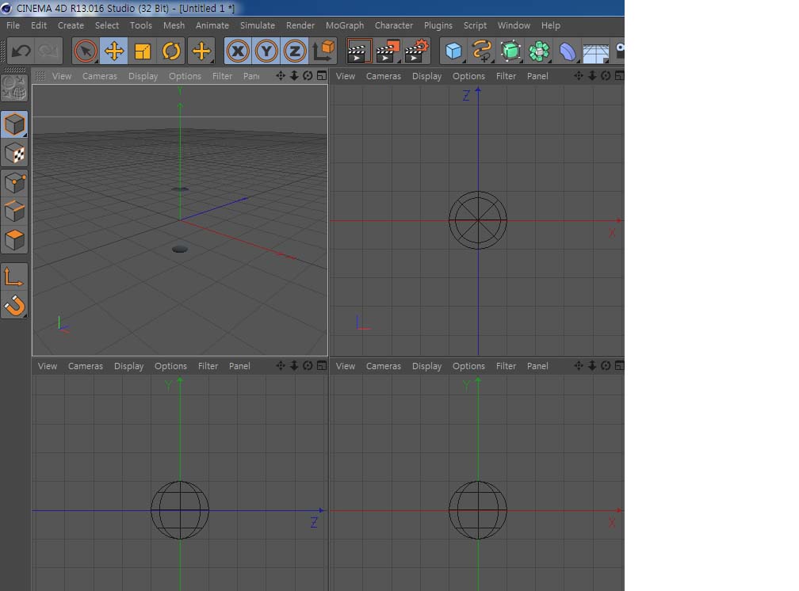This screenshot has height=591, width=799.
Task: Add a HyperNURBS object (green cage cube)
Action: (510, 51)
